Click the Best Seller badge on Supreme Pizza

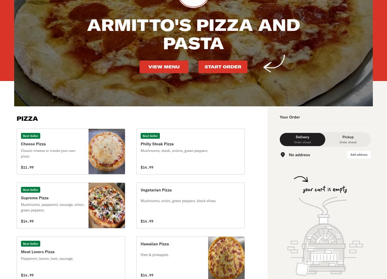(x=31, y=190)
